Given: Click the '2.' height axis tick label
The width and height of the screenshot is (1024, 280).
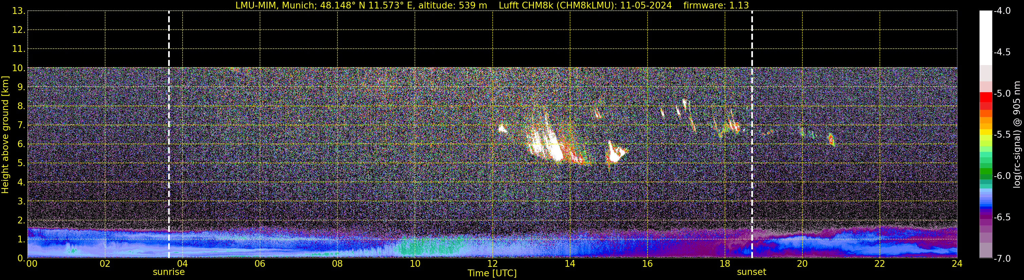Looking at the screenshot, I should coord(21,220).
